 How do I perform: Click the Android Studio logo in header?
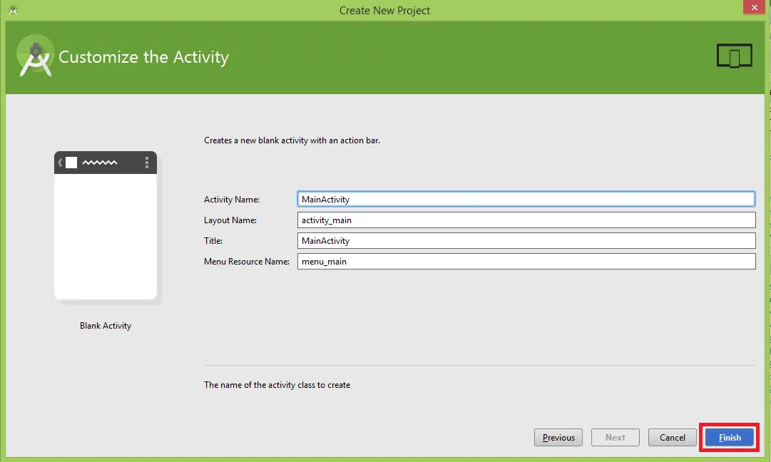point(35,56)
